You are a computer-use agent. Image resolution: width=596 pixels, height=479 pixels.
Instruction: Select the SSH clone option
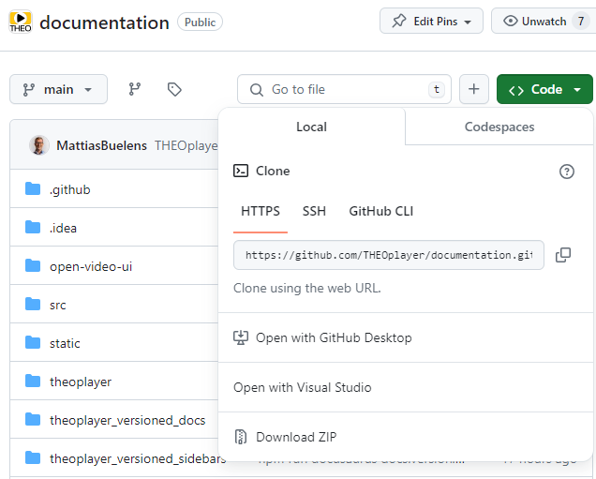pos(314,211)
